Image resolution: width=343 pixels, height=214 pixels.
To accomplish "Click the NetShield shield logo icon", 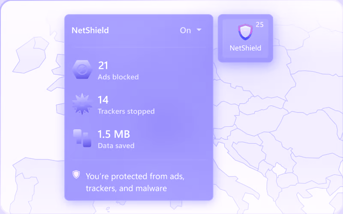I will [x=245, y=32].
